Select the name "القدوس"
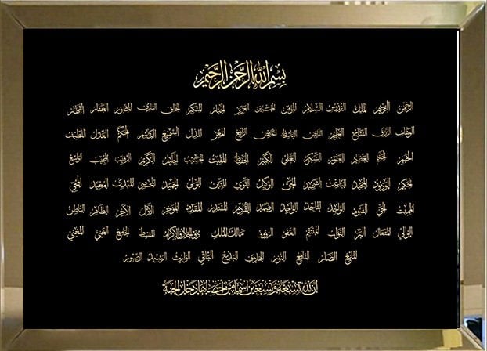Viewport: 487px width, 351px height. tap(336, 109)
